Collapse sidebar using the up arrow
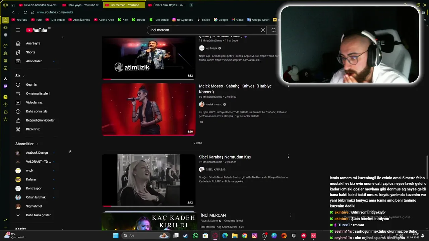The image size is (429, 241). pyautogui.click(x=62, y=37)
